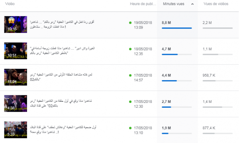
Task: Open the 10:16 duration video thumbnail
Action: [x=16, y=25]
